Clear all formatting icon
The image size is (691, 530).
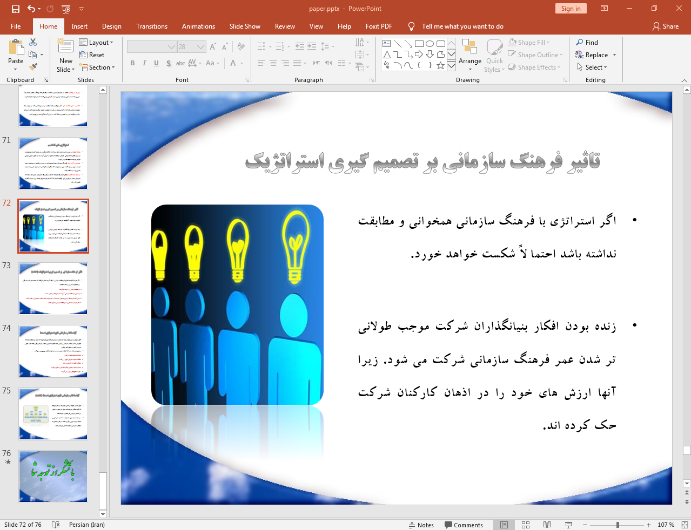point(241,47)
